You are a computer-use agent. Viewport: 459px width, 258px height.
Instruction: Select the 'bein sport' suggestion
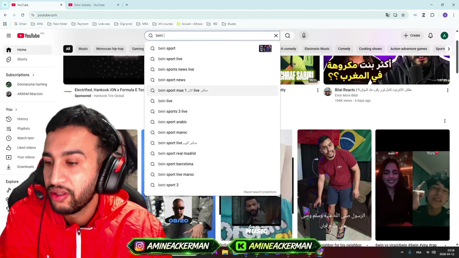click(x=212, y=48)
